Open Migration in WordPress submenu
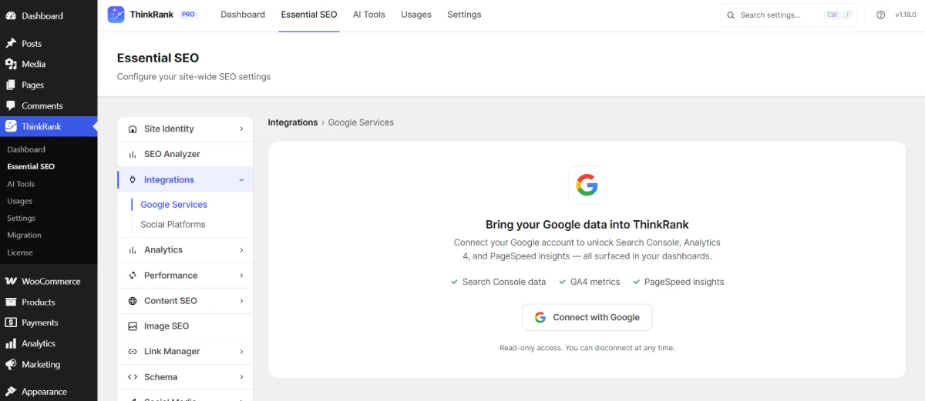Viewport: 925px width, 401px height. click(24, 235)
